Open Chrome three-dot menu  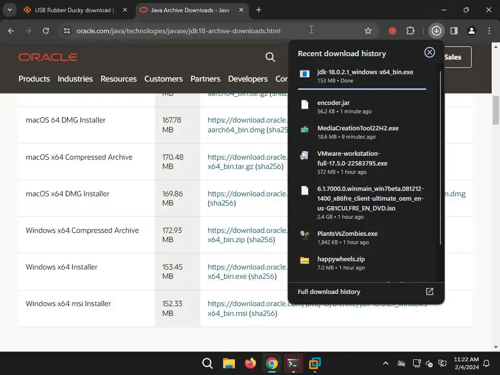(x=489, y=31)
